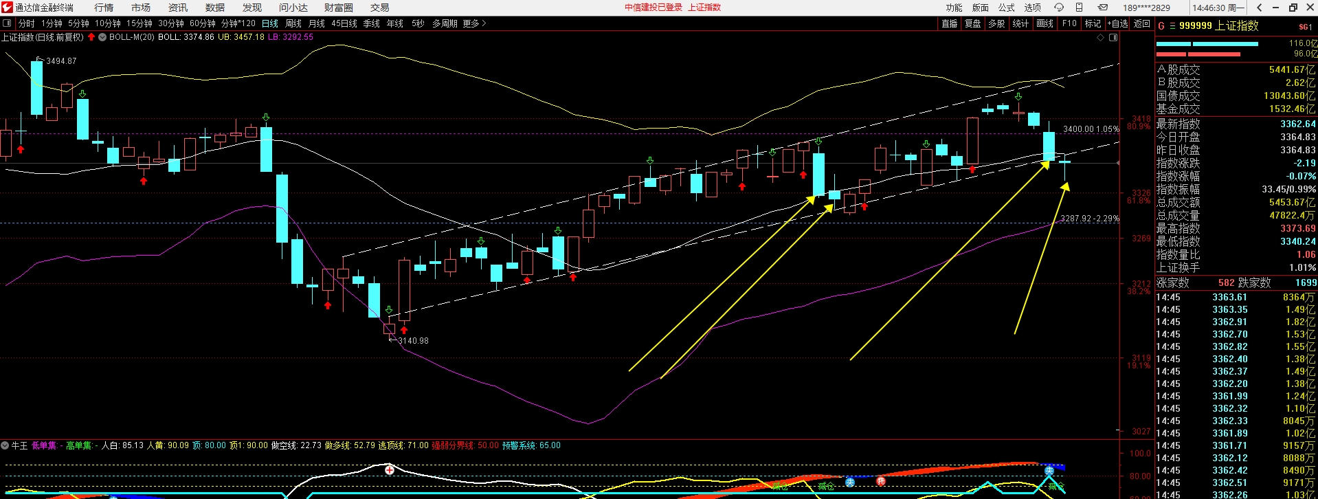
Task: Switch to 10分钟 period
Action: click(108, 23)
